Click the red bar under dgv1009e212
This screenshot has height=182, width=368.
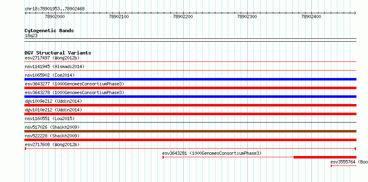(x=191, y=105)
